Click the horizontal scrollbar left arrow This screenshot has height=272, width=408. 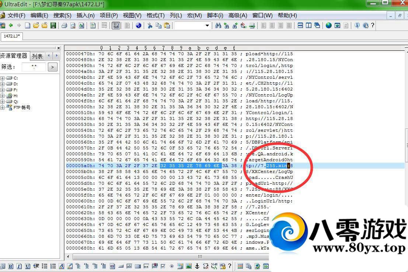tap(68, 257)
